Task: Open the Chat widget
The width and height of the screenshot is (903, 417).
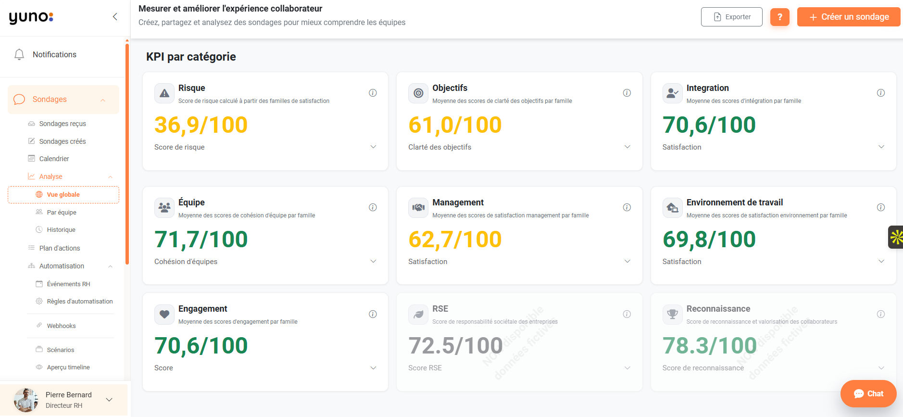Action: [x=868, y=394]
